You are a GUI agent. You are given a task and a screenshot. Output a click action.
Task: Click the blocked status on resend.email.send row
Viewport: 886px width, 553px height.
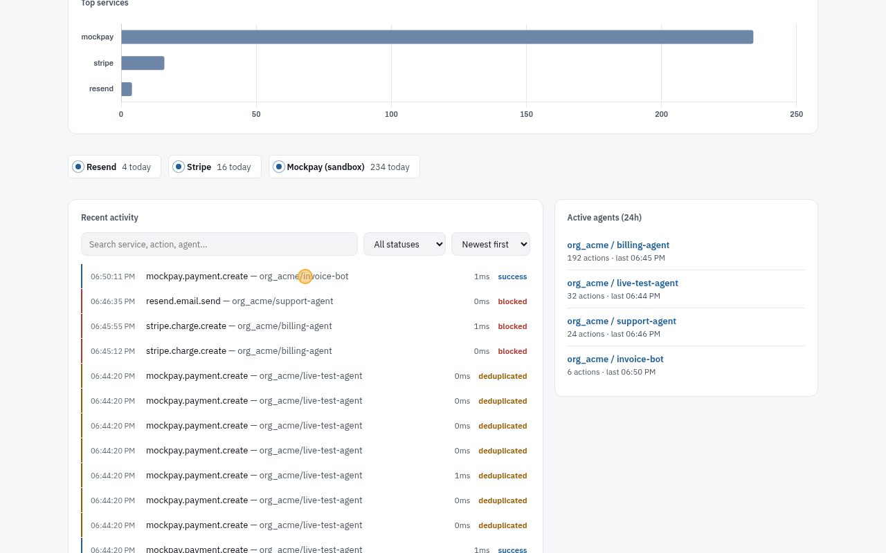(512, 301)
